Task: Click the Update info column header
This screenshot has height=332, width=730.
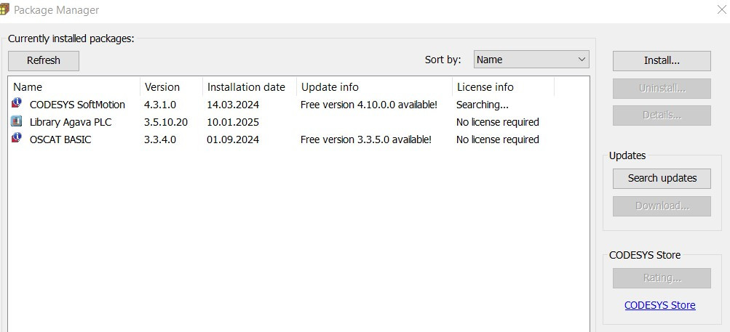Action: [329, 87]
